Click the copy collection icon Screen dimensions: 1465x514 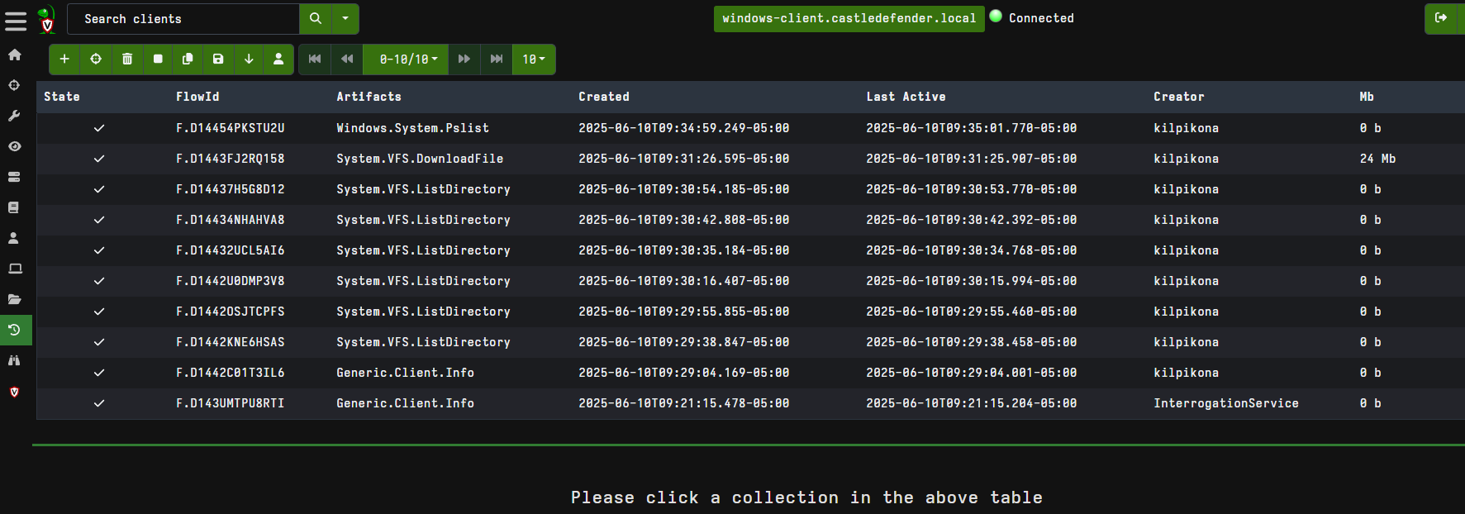188,59
